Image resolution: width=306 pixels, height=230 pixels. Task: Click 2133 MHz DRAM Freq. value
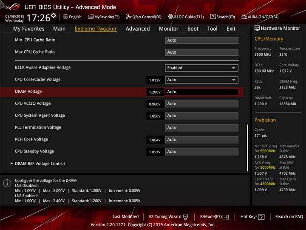pos(287,87)
